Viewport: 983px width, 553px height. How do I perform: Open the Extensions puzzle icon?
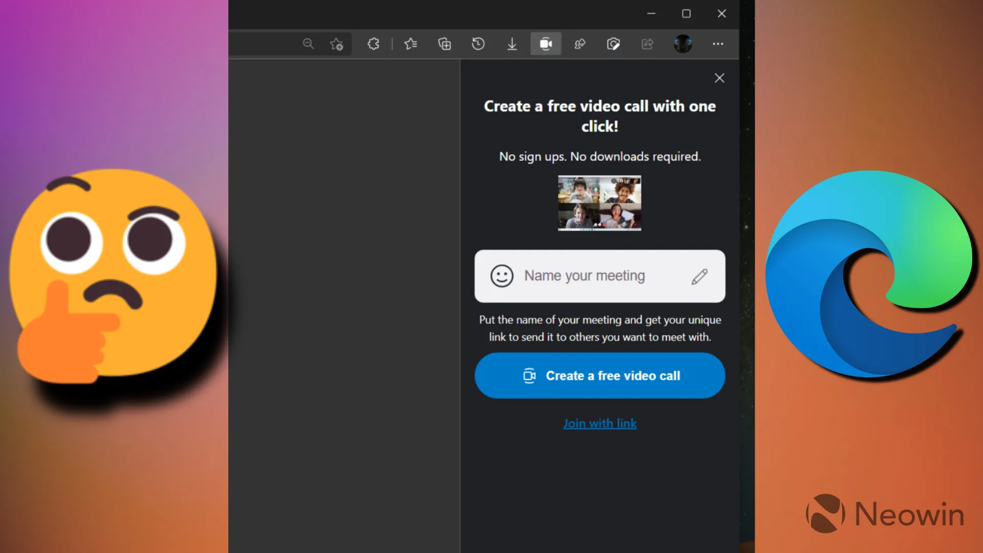374,44
